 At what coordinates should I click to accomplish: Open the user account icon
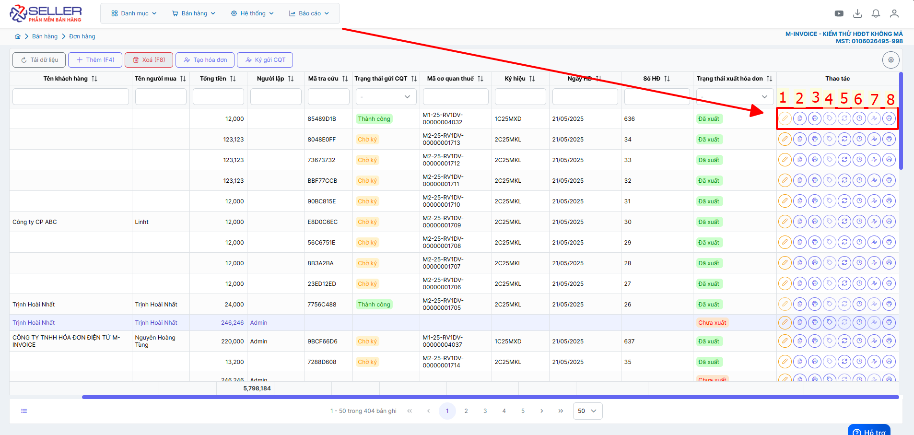pyautogui.click(x=894, y=13)
